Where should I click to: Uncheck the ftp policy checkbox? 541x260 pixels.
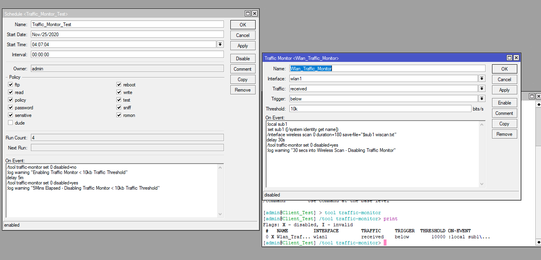(10, 85)
